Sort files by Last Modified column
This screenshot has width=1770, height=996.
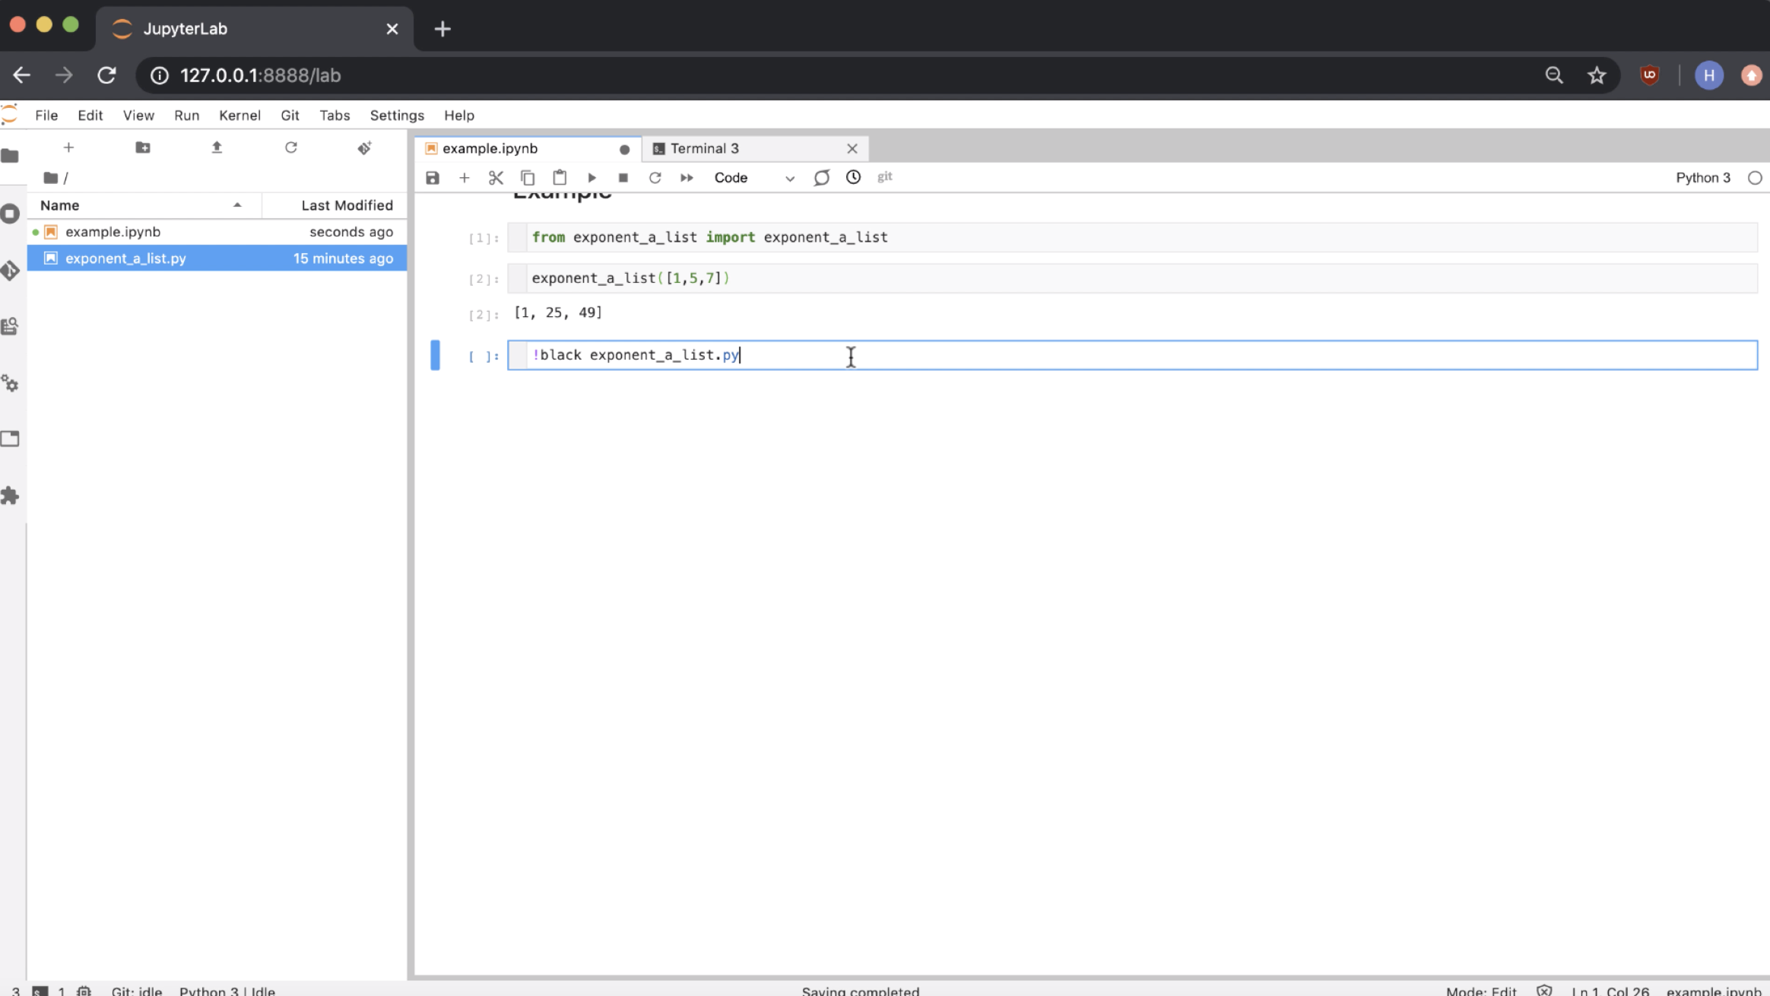(x=347, y=205)
